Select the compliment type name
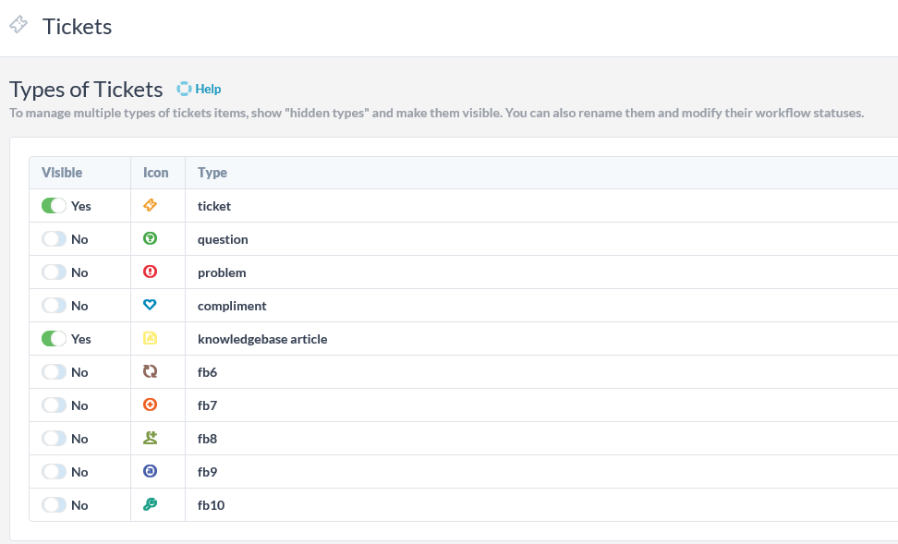The width and height of the screenshot is (898, 544). (232, 306)
